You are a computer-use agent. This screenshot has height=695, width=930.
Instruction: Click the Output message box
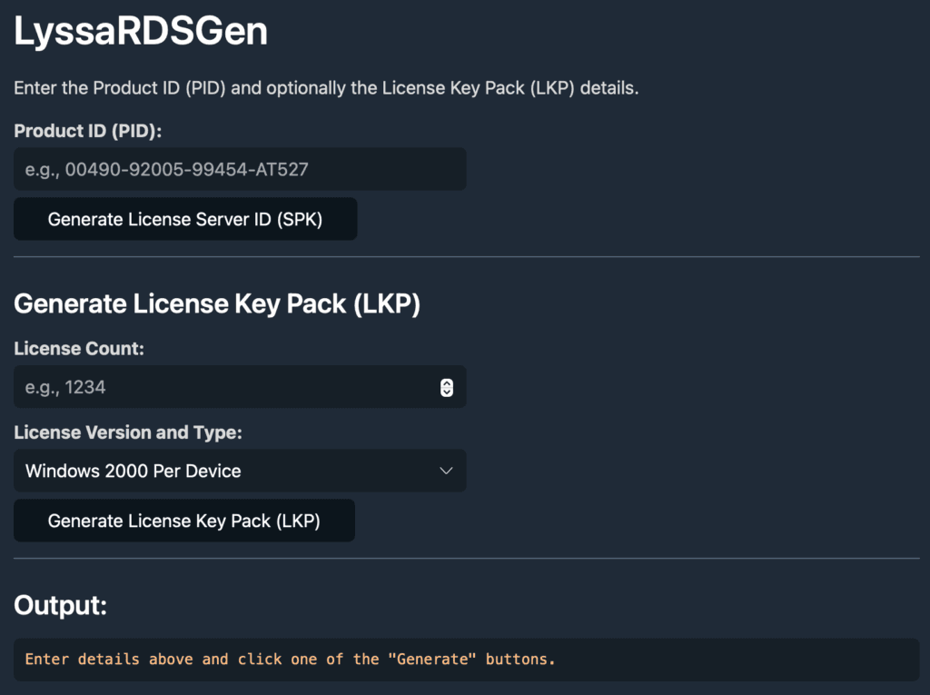[466, 659]
